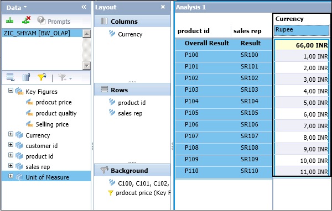Close the Layout panel
The height and width of the screenshot is (211, 332).
click(x=163, y=7)
